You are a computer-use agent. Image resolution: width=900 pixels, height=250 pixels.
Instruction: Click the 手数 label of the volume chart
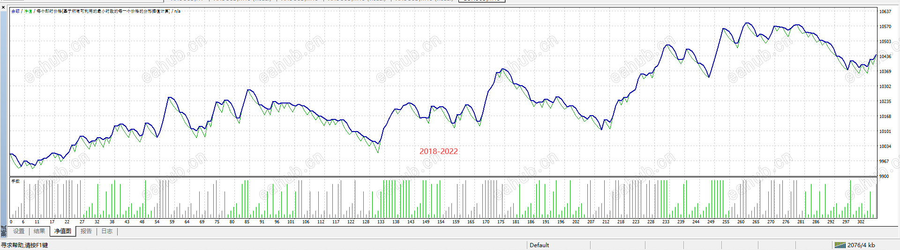coord(15,181)
